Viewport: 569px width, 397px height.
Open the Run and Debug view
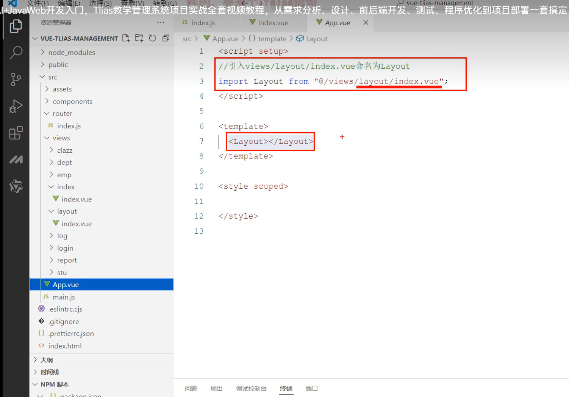coord(16,106)
